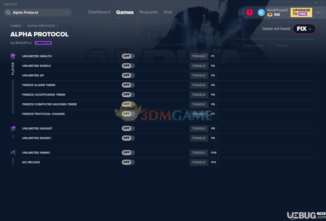
Task: View the History tab
Action: [x=282, y=45]
